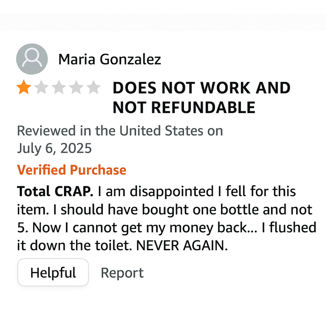This screenshot has width=326, height=326.
Task: Click the "DOES NOT WORK AND" title line
Action: [202, 88]
